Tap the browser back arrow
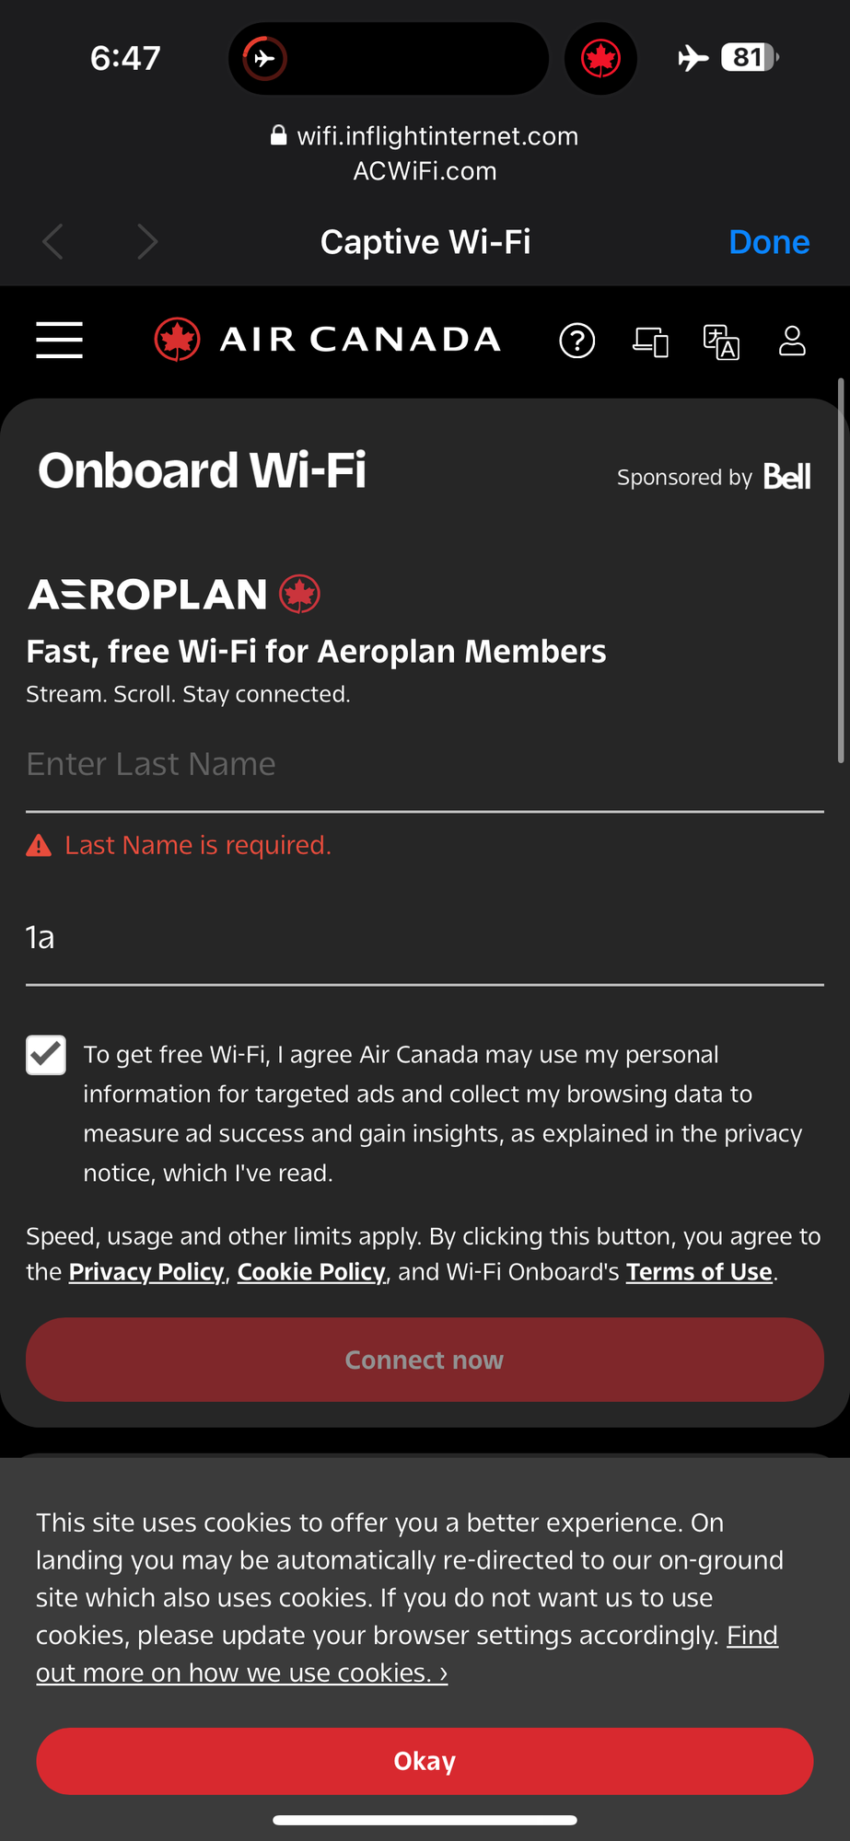Viewport: 850px width, 1841px height. tap(53, 242)
